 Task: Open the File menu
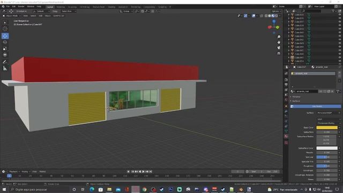click(8, 6)
